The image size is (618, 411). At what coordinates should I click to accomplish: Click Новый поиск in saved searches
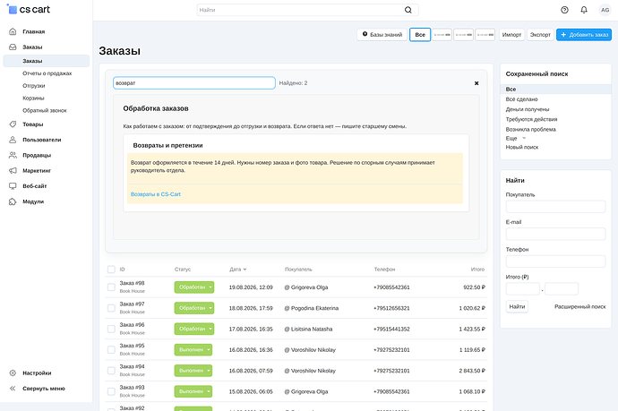click(x=522, y=147)
